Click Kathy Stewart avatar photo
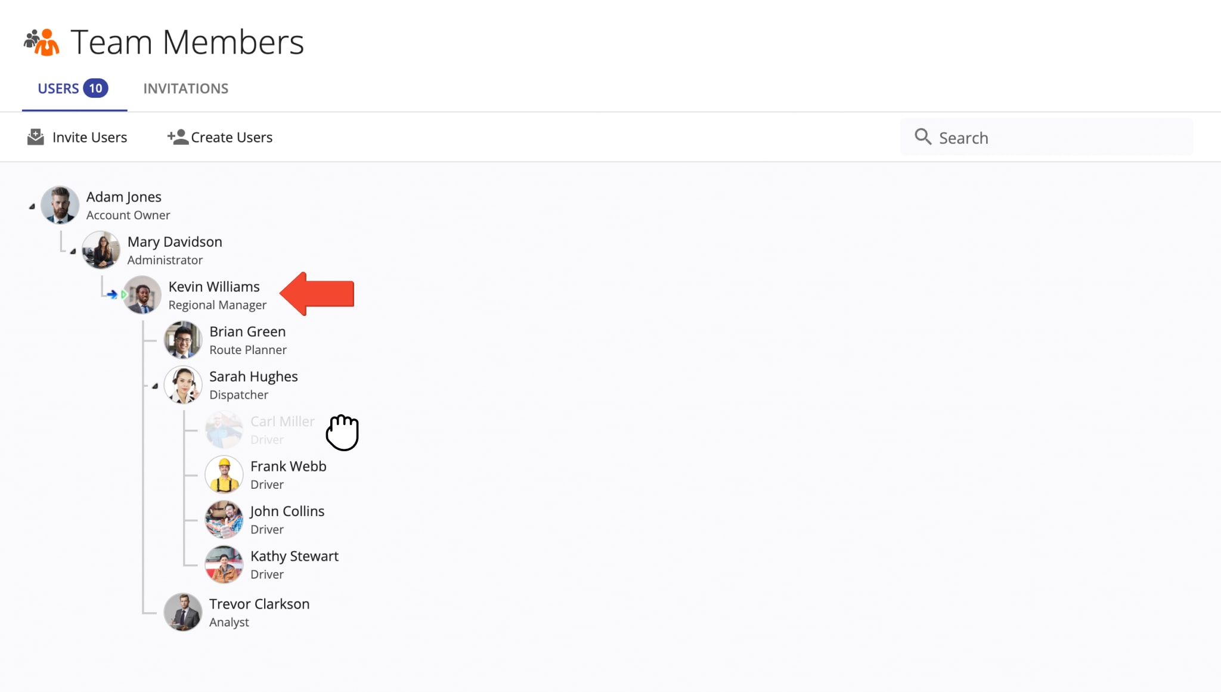This screenshot has width=1221, height=692. click(x=224, y=564)
